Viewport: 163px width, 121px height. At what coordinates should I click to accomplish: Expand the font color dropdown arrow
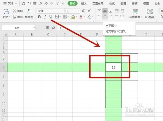(x=84, y=17)
